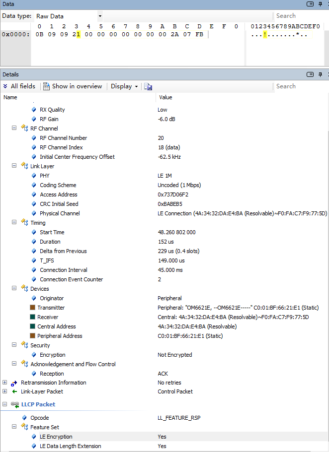Click the Details panel search field

[300, 86]
